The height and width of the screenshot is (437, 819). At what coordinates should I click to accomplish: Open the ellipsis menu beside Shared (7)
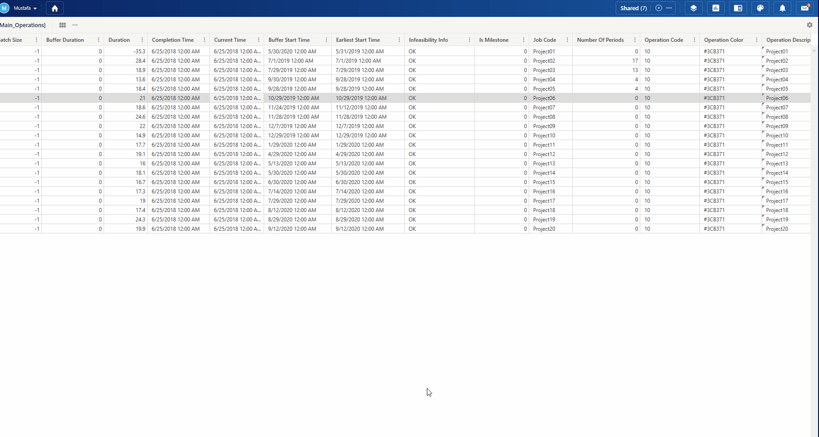(669, 8)
